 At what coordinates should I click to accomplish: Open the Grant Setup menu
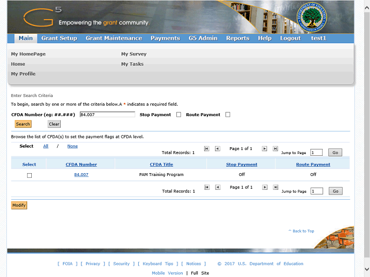coord(59,38)
